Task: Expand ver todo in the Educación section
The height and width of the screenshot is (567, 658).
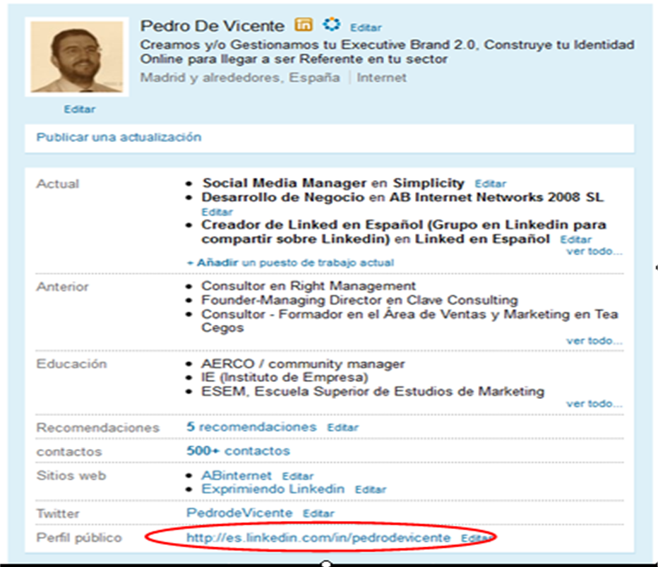Action: (594, 404)
